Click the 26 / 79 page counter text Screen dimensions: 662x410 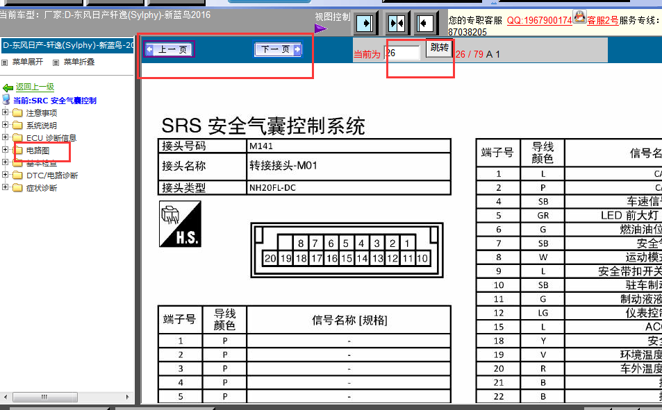pyautogui.click(x=469, y=54)
